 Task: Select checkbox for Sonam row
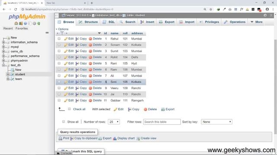(59, 45)
